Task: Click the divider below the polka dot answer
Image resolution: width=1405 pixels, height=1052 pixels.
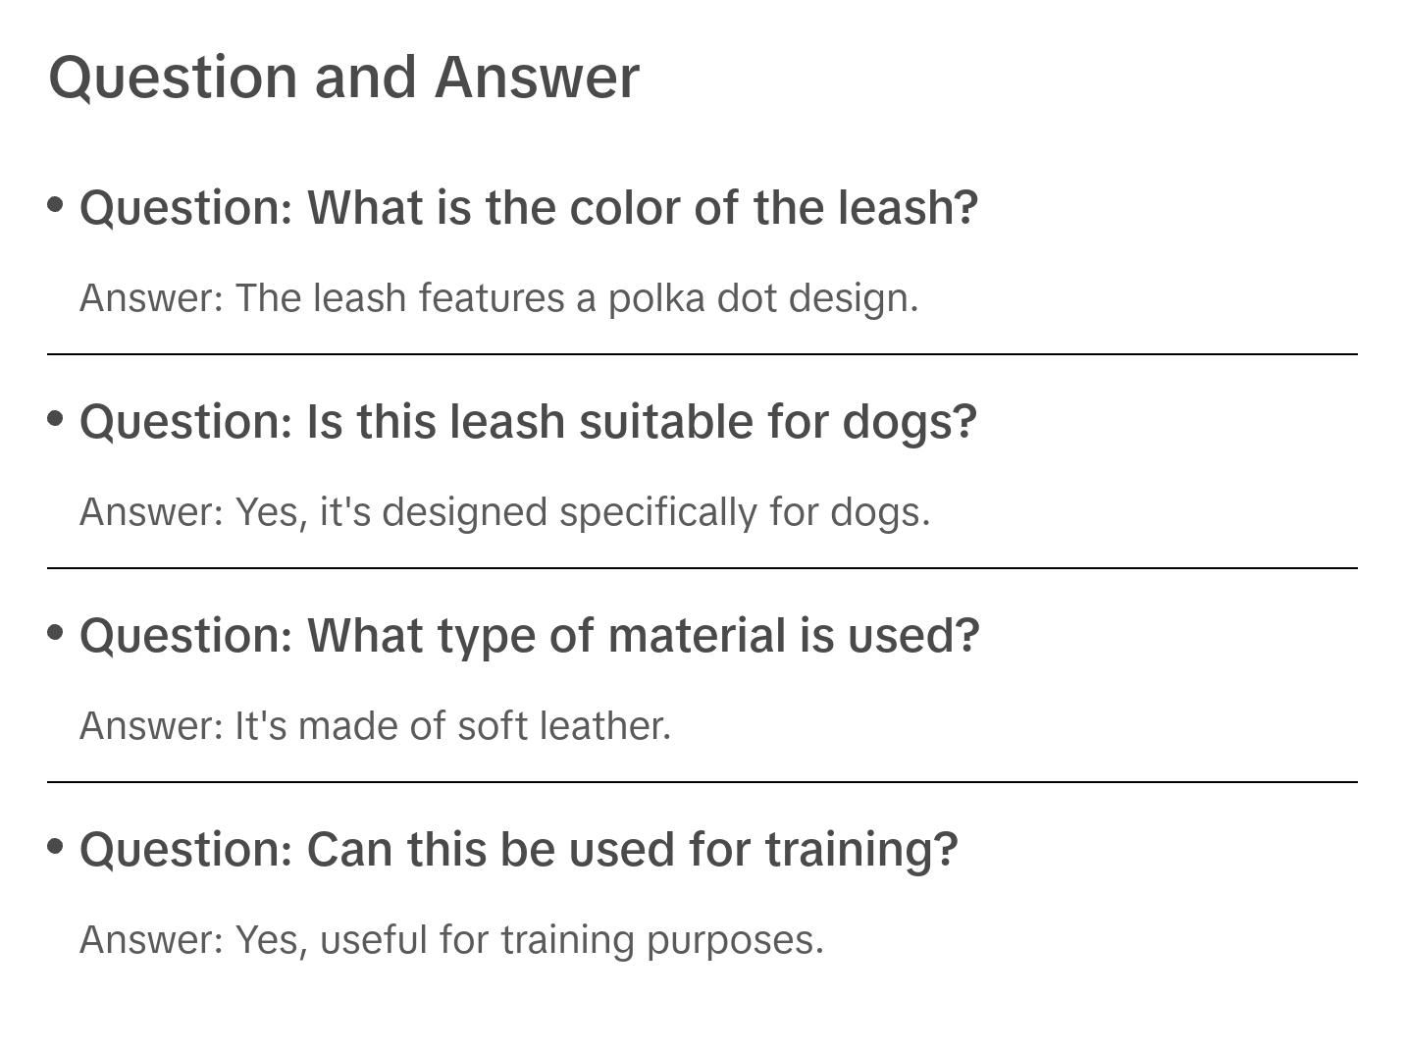Action: pyautogui.click(x=702, y=354)
